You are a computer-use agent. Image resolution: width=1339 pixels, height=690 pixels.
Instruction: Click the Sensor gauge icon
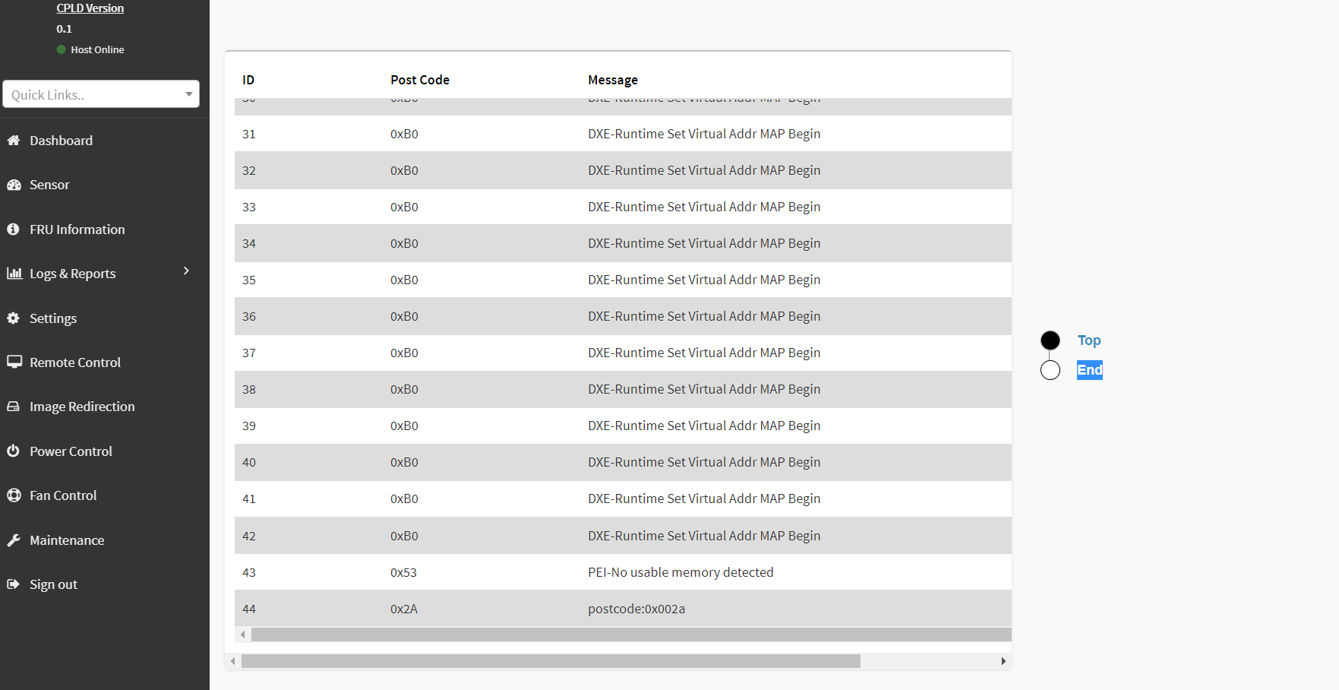pyautogui.click(x=14, y=185)
